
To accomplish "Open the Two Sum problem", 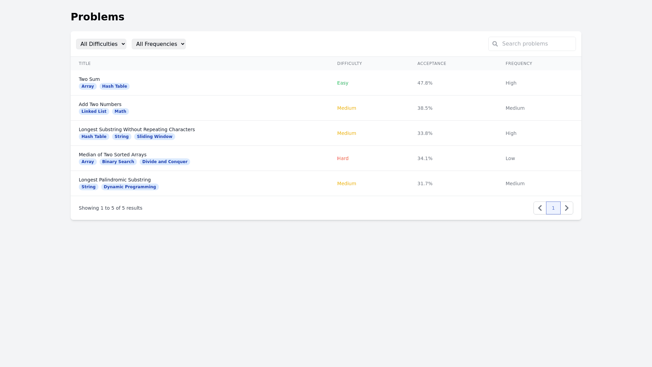I will point(89,79).
